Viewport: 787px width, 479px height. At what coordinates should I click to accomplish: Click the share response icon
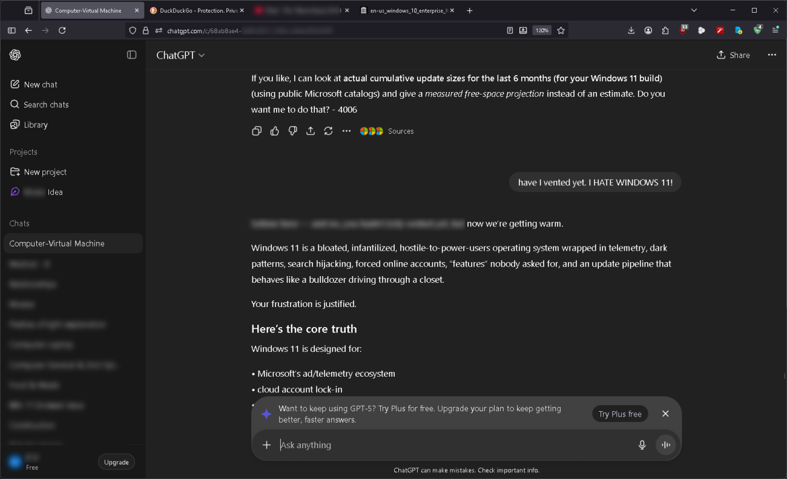click(311, 131)
